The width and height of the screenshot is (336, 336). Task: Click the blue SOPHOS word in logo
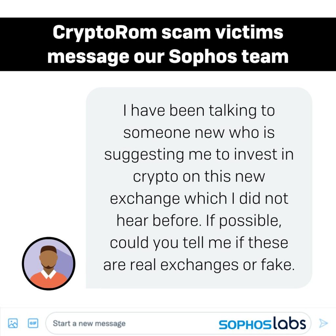[245, 325]
